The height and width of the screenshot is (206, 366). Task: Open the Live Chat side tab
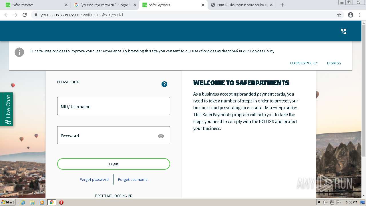tap(7, 109)
